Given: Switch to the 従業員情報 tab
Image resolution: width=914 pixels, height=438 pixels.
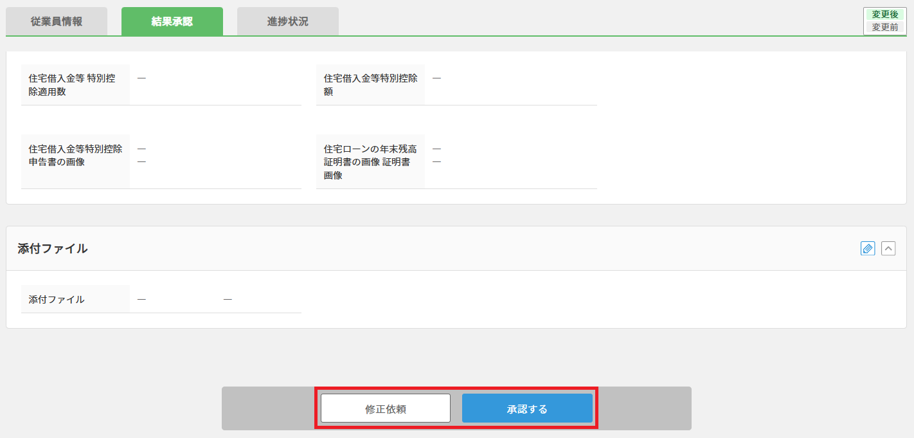Looking at the screenshot, I should point(57,21).
